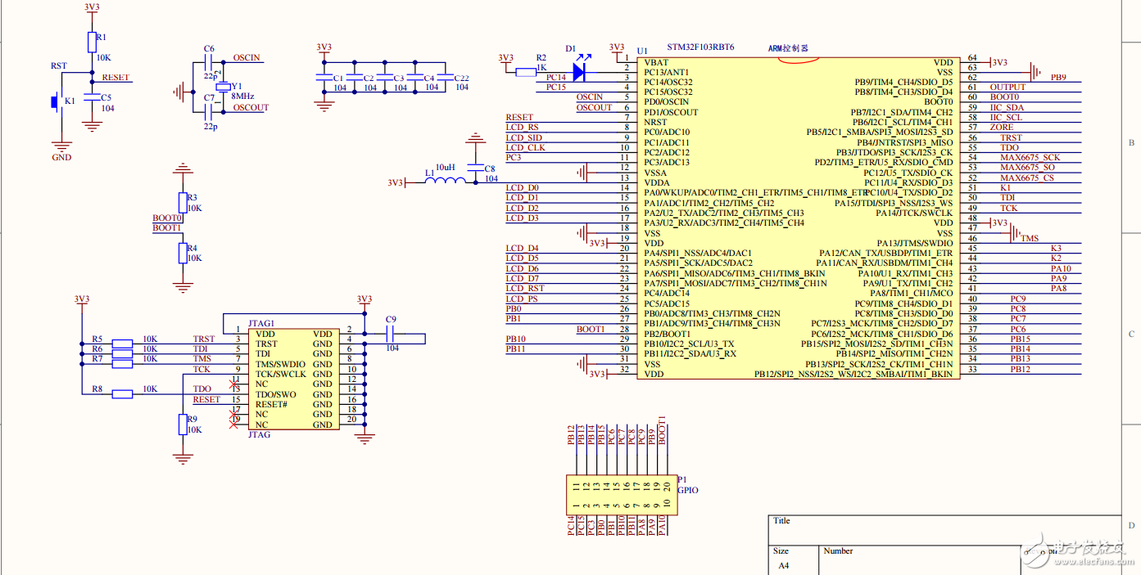Click the A4 size cell
1141x575 pixels.
click(783, 565)
